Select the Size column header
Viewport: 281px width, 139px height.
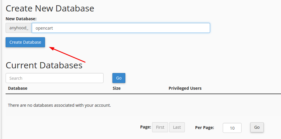117,88
